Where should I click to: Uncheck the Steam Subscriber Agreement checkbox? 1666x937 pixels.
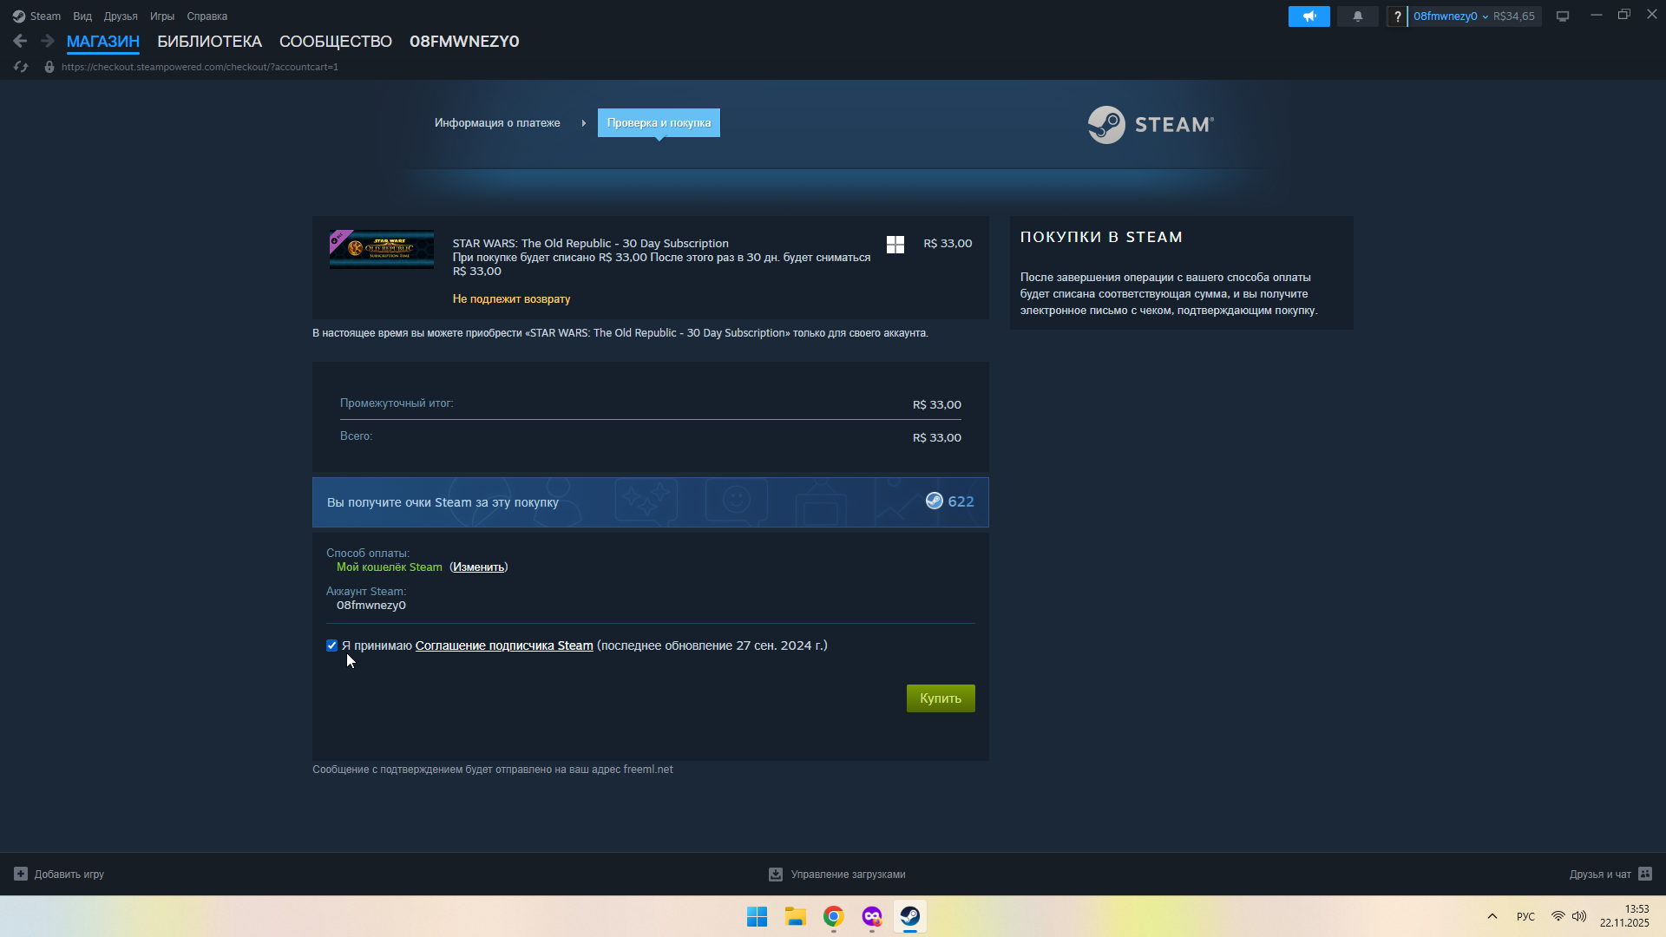[331, 645]
